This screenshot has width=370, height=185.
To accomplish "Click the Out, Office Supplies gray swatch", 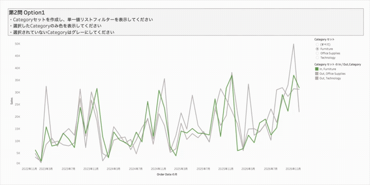I will click(x=317, y=74).
